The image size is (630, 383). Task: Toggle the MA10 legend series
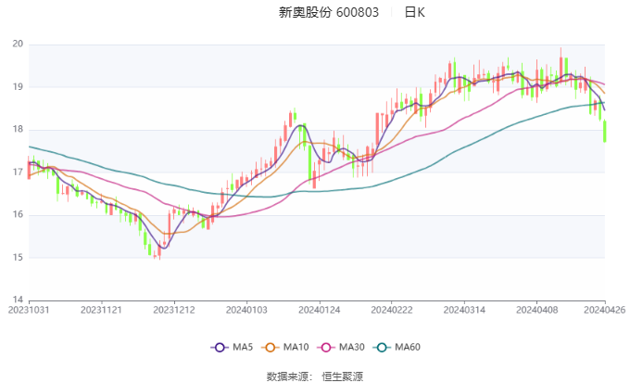coord(284,347)
